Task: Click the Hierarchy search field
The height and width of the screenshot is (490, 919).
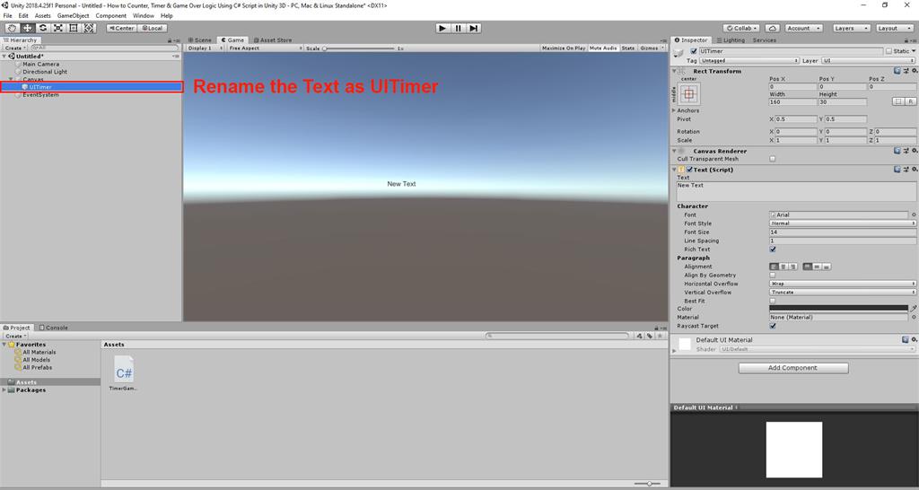Action: click(x=104, y=48)
